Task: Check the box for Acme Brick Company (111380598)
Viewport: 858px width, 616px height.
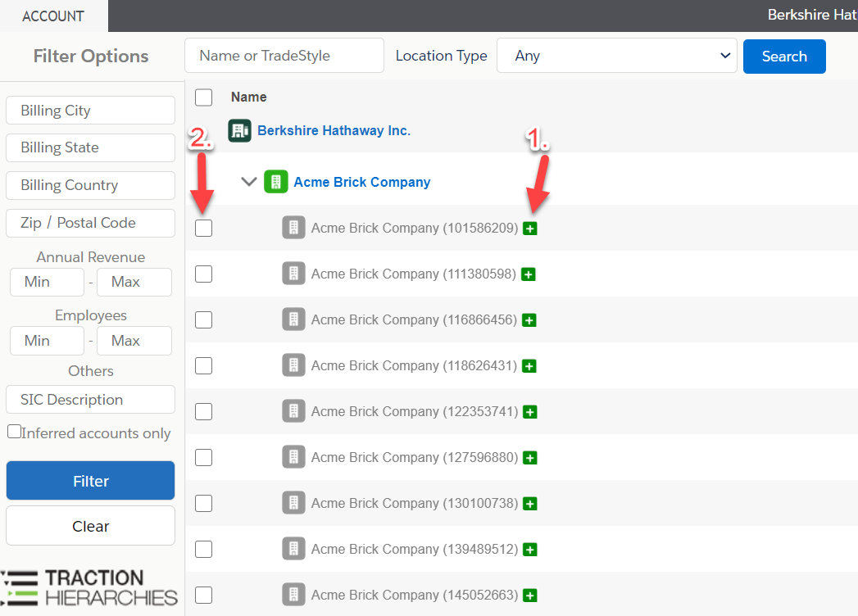Action: pyautogui.click(x=203, y=274)
